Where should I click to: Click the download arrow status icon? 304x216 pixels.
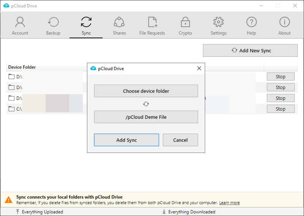(x=164, y=212)
